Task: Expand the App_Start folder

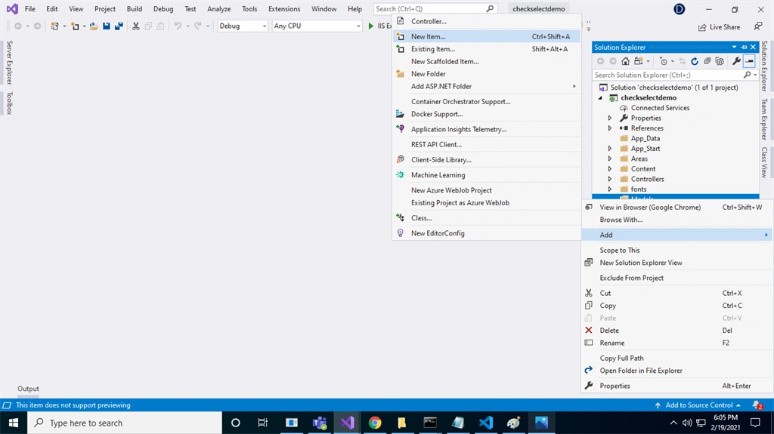Action: coord(610,149)
